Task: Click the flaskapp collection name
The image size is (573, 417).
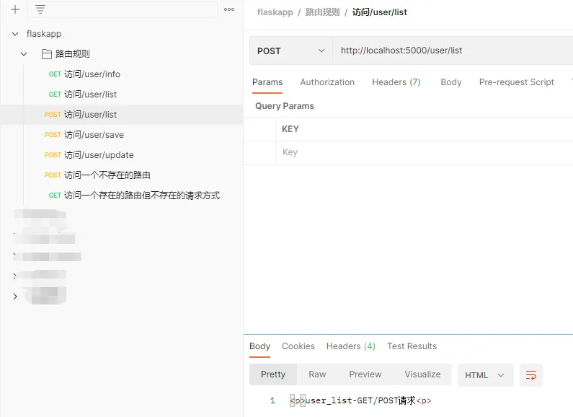Action: click(x=44, y=34)
